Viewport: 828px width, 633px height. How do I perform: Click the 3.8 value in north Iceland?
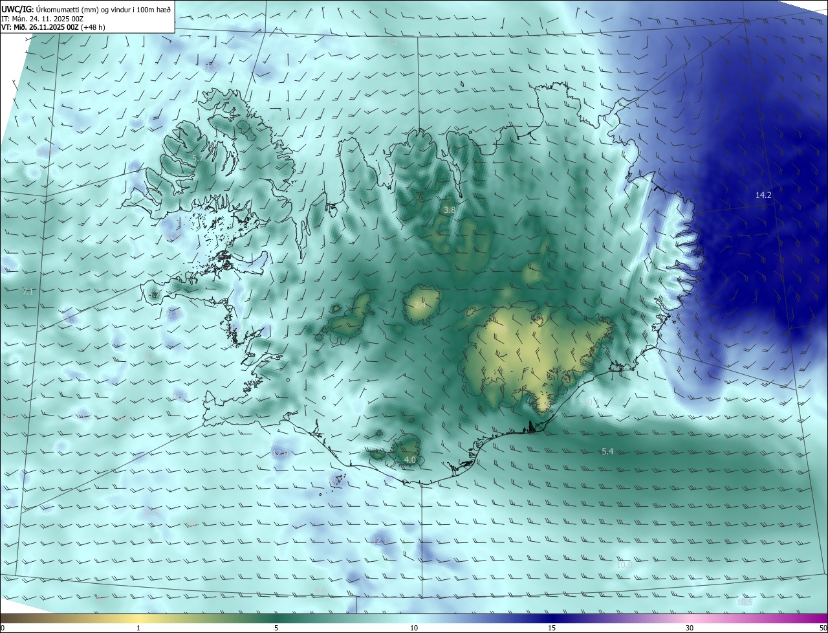[x=450, y=210]
